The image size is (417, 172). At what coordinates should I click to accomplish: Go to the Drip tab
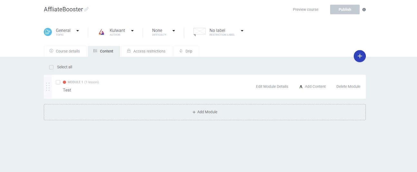point(186,51)
